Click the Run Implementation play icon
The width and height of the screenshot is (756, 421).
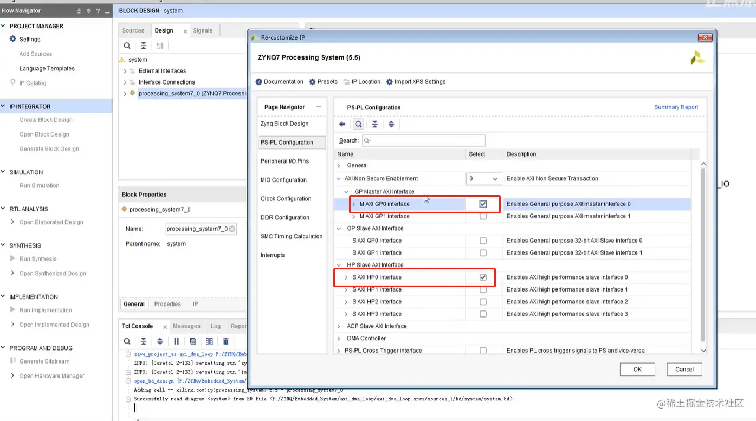(13, 310)
